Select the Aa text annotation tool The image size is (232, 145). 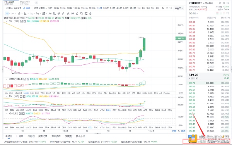click(x=50, y=14)
